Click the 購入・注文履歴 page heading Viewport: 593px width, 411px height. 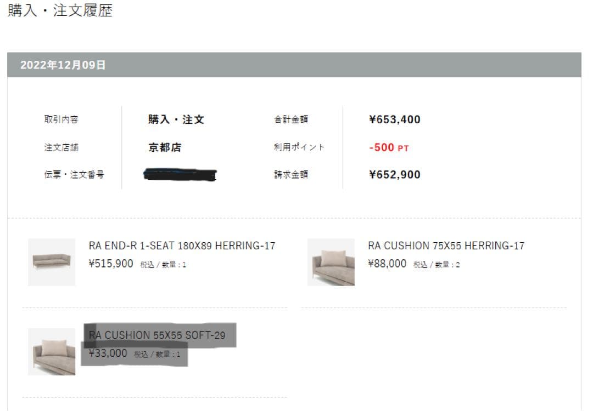click(x=60, y=12)
